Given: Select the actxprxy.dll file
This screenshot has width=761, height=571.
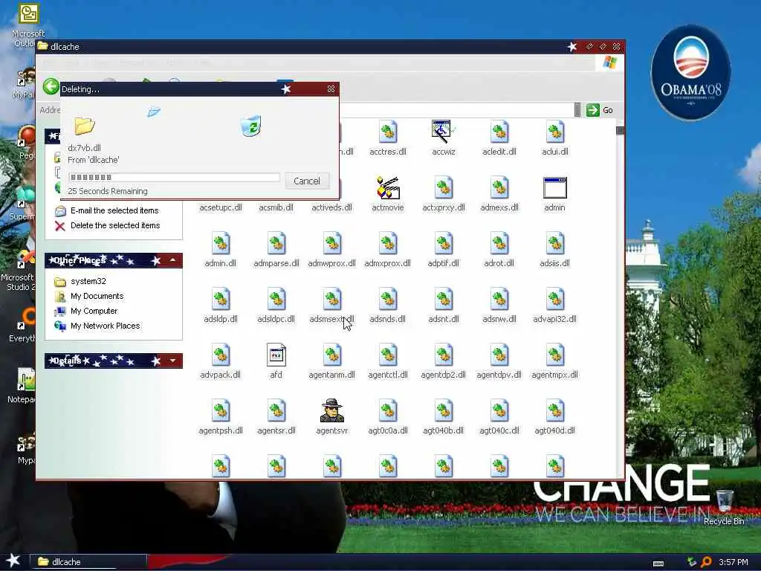Looking at the screenshot, I should coord(444,194).
